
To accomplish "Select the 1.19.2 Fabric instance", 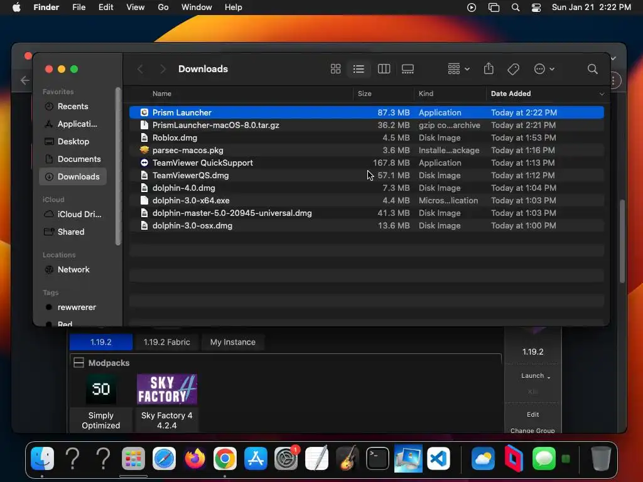I will (167, 342).
